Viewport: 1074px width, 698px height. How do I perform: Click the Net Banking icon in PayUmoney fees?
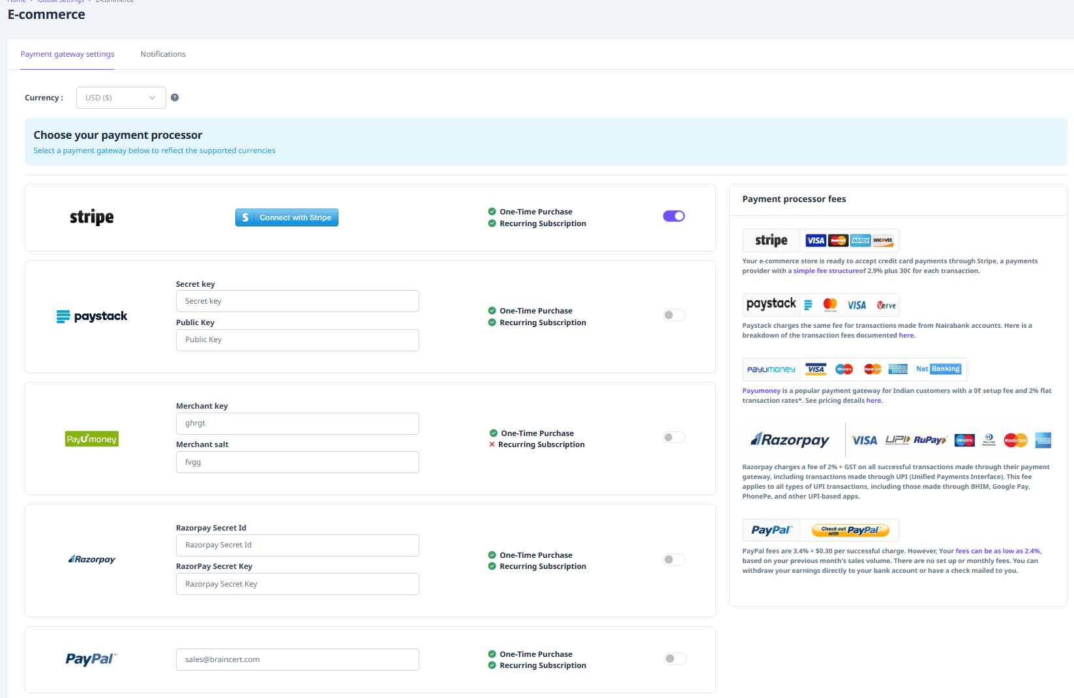(938, 369)
